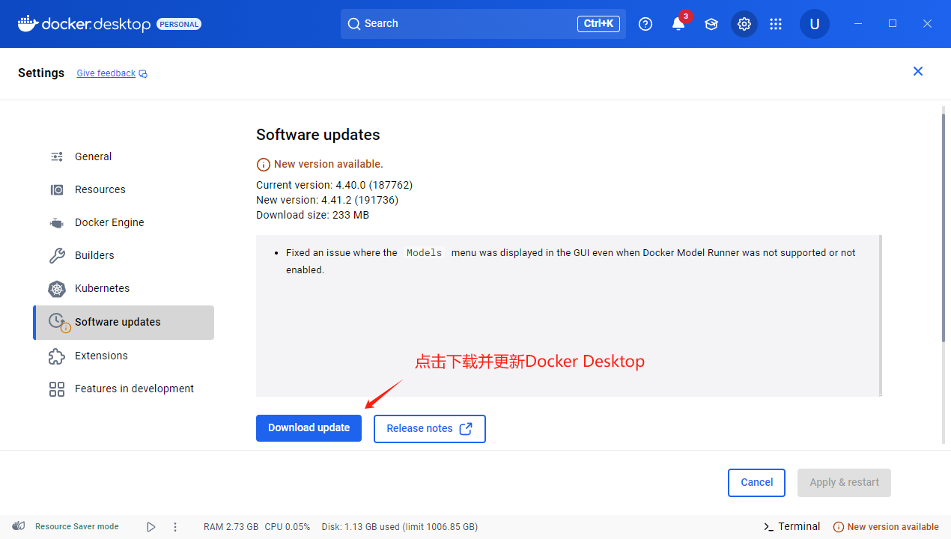Click the Ctrl+K shortcut badge
The width and height of the screenshot is (951, 539).
coord(598,24)
